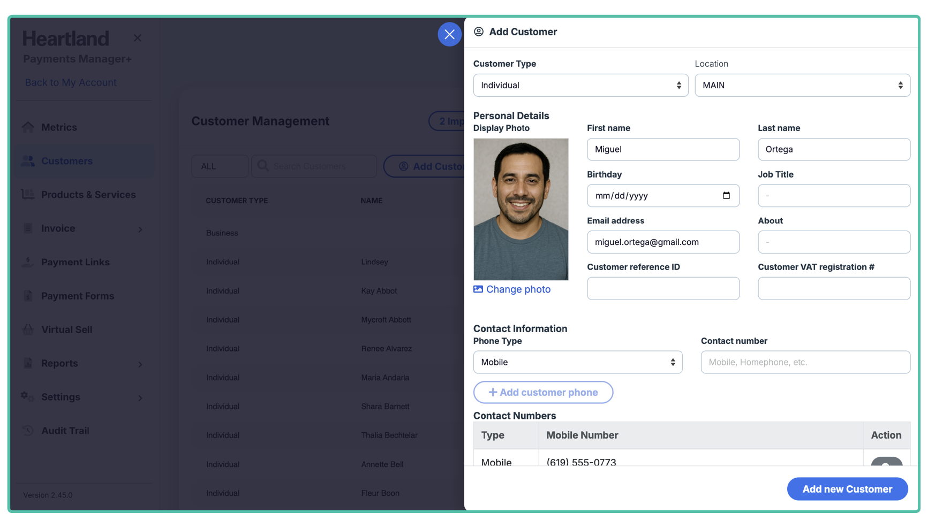
Task: Click the Payment Forms icon
Action: [x=28, y=296]
